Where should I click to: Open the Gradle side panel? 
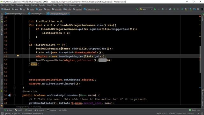(x=203, y=17)
